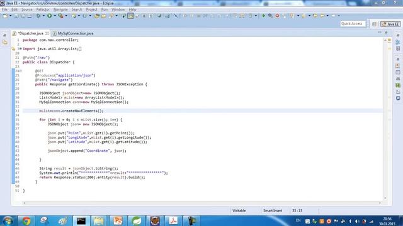Click the External Tools run icon

(60, 16)
